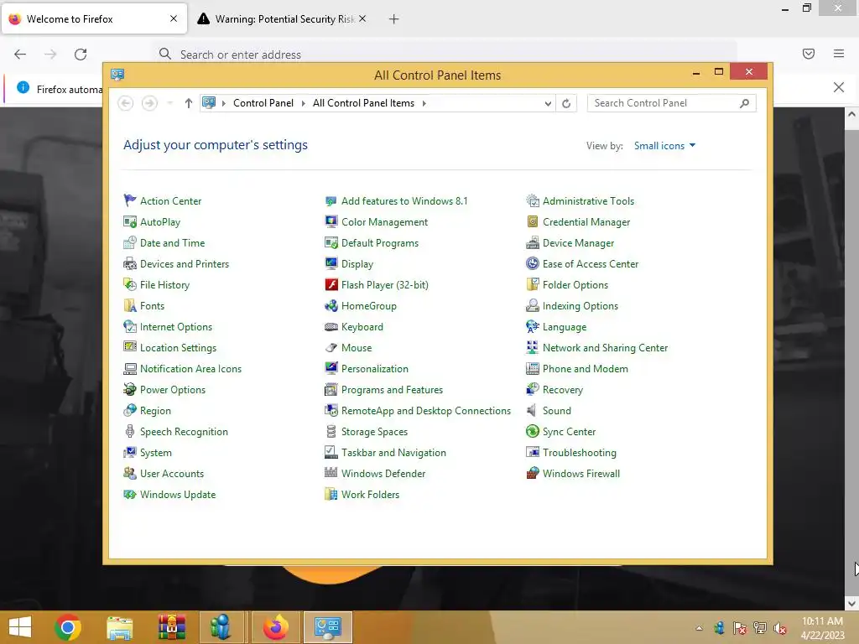Open the Taskbar and Navigation link
Image resolution: width=859 pixels, height=644 pixels.
pos(393,453)
